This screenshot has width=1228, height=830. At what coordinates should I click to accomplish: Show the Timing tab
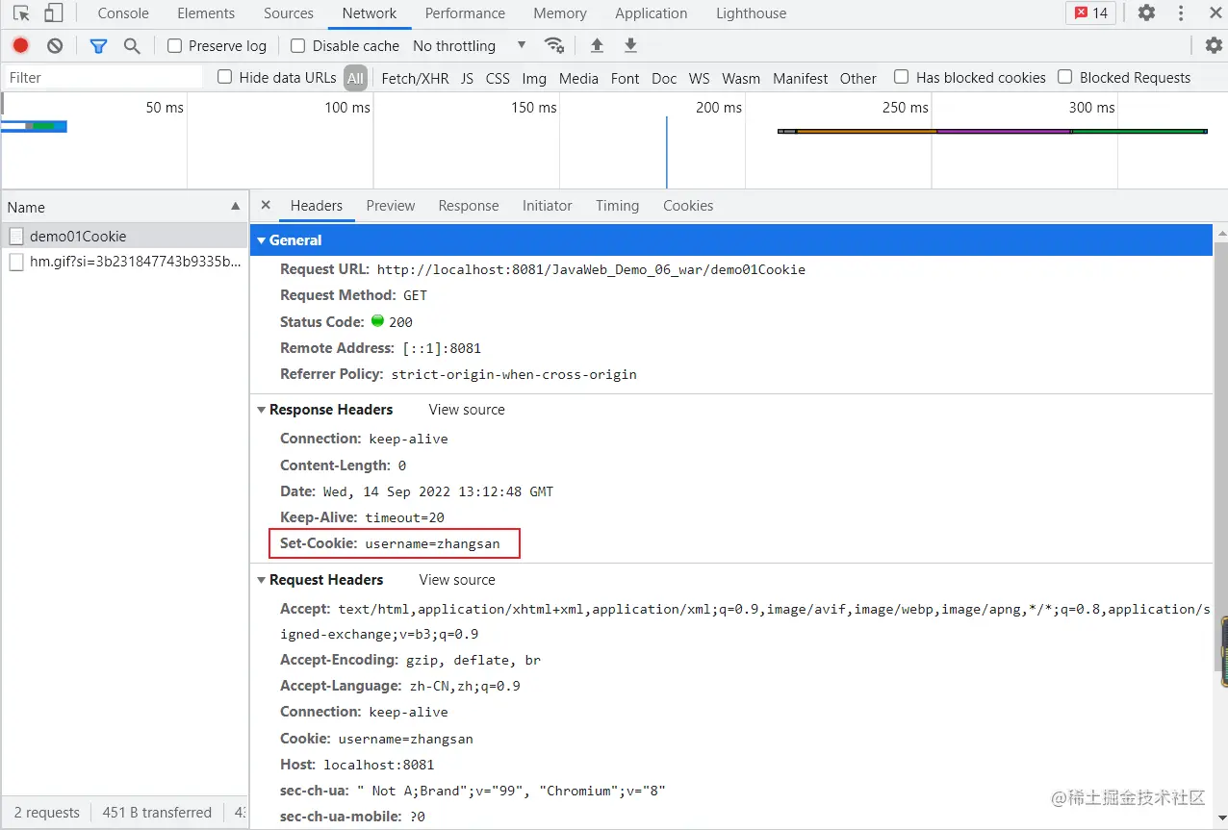[617, 206]
